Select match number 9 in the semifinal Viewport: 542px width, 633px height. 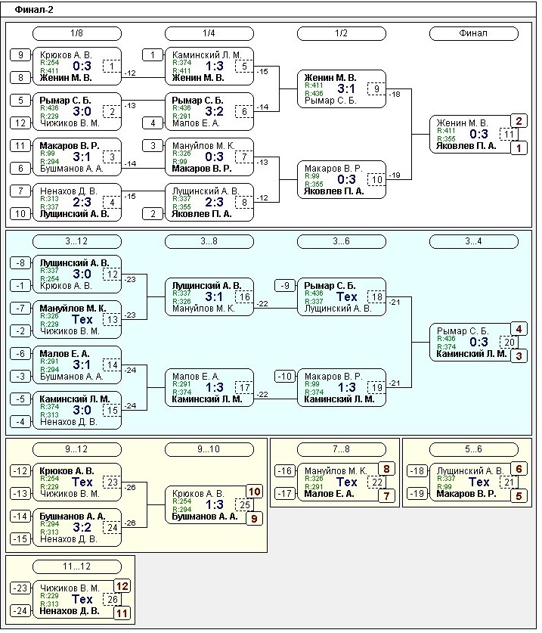[x=377, y=89]
